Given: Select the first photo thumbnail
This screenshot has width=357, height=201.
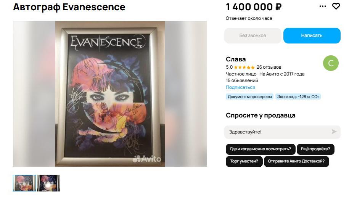Looking at the screenshot, I should [x=24, y=183].
